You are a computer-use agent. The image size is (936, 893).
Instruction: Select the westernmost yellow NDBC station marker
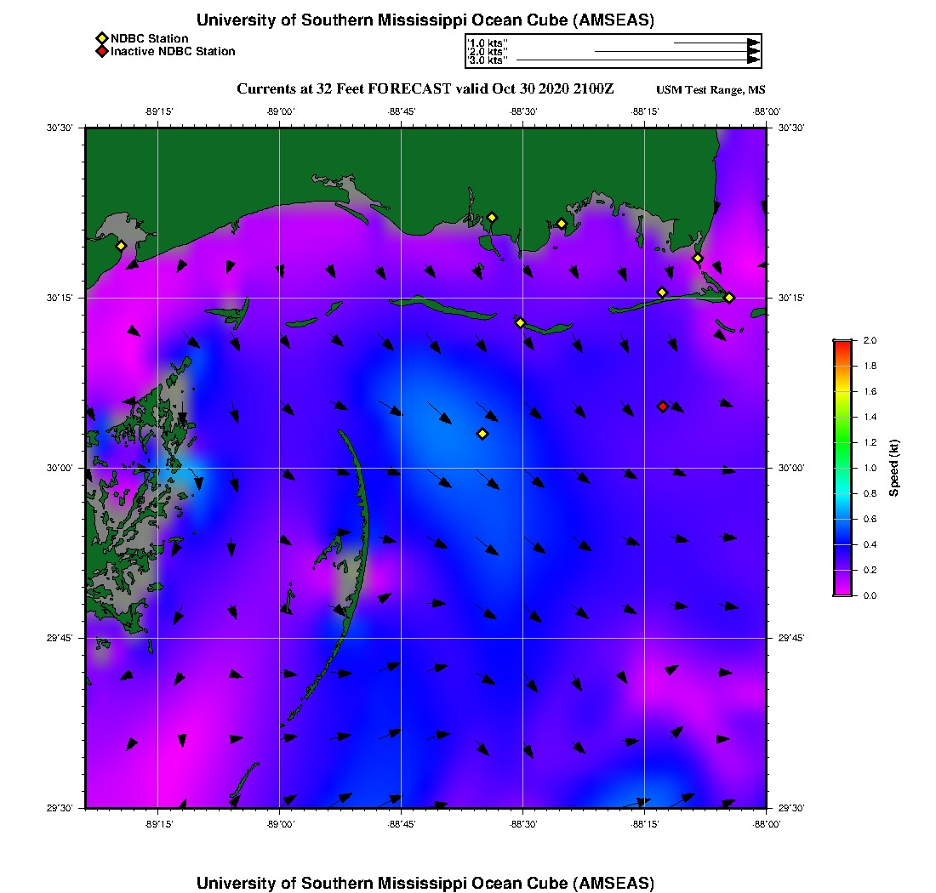(x=122, y=246)
